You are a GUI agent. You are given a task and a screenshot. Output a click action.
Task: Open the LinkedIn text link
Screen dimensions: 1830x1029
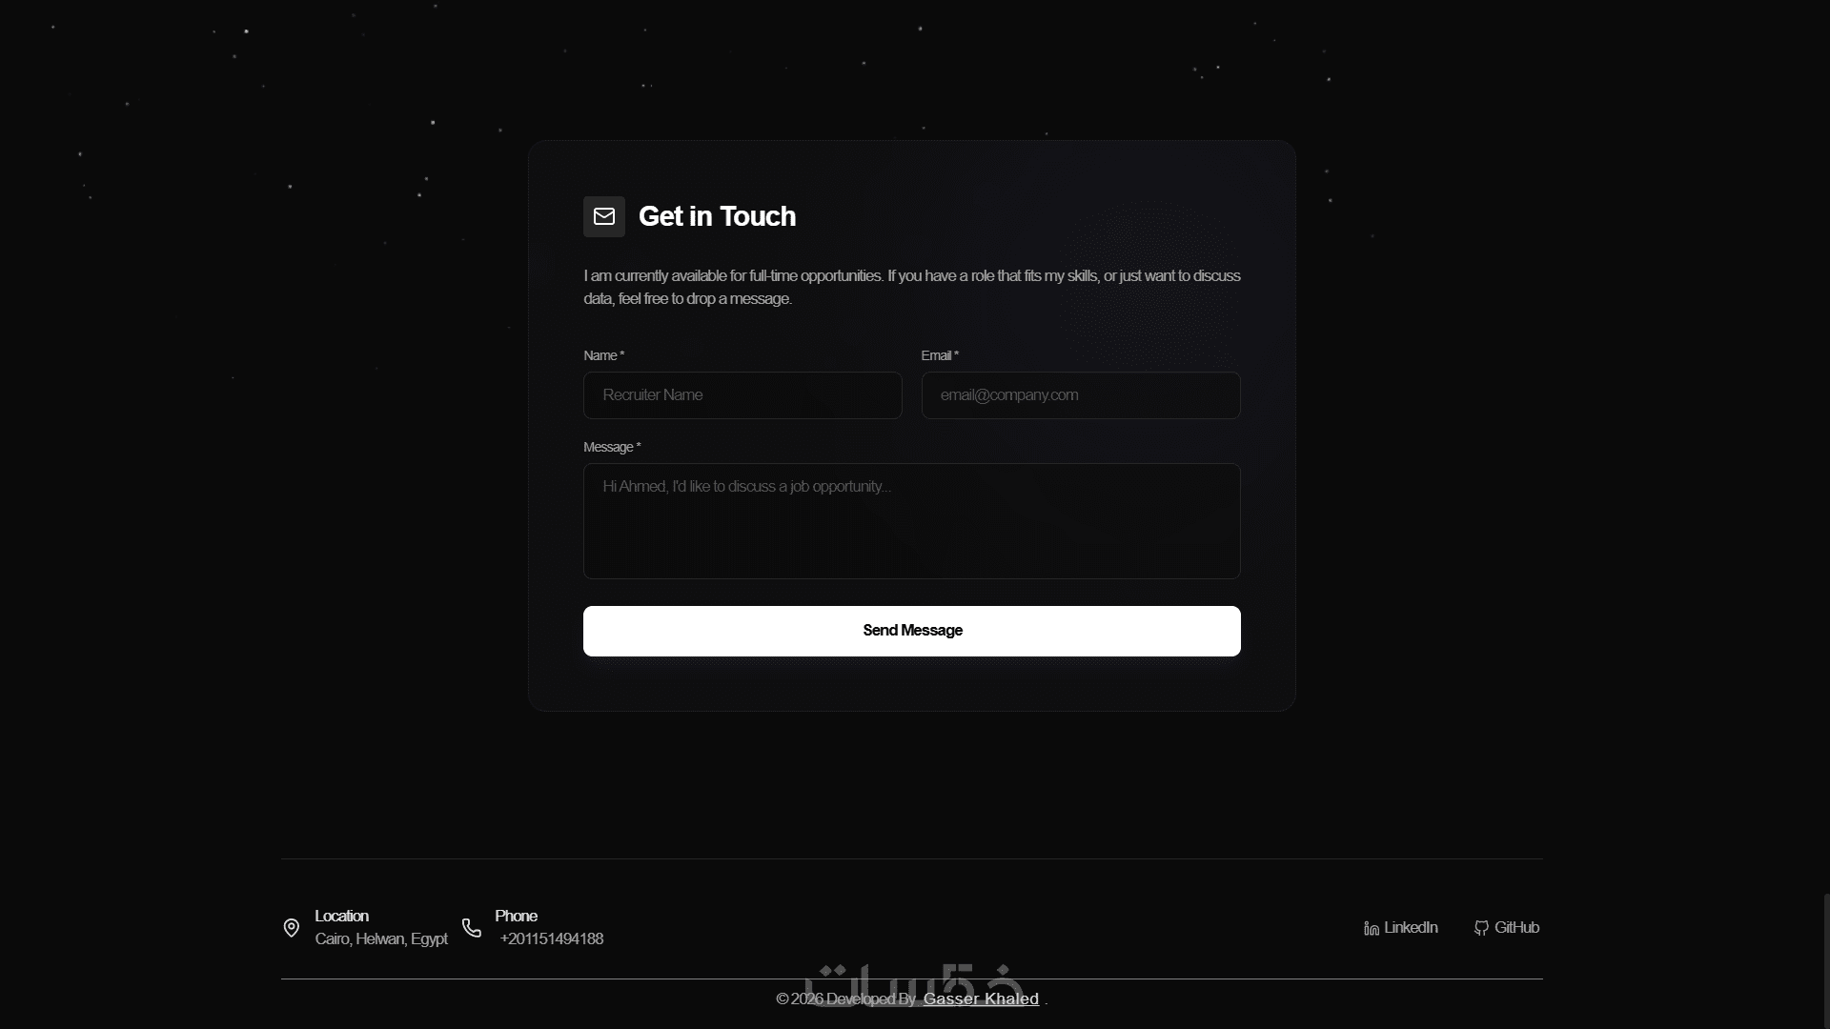click(1411, 927)
